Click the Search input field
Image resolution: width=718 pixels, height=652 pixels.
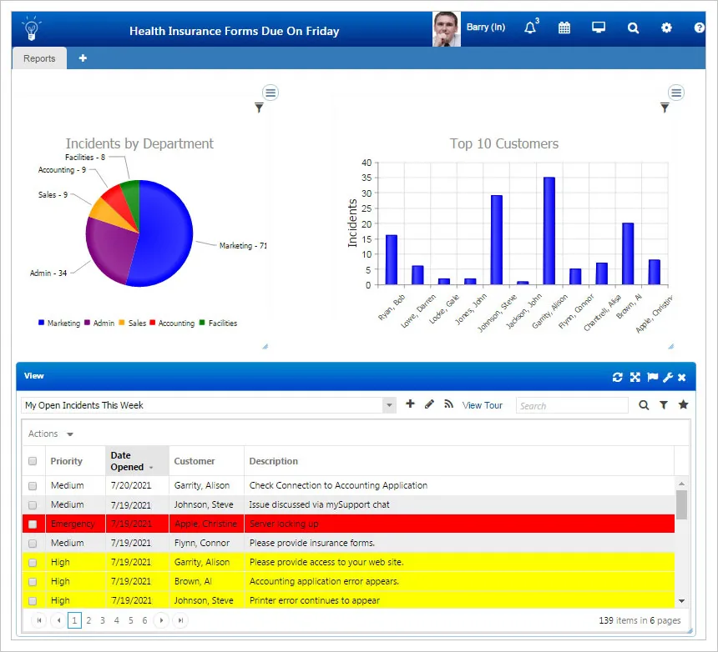[572, 406]
